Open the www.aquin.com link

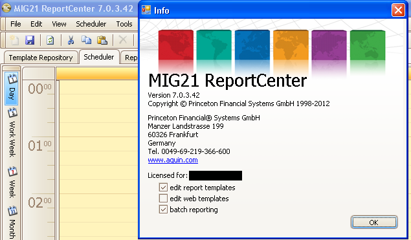pos(173,160)
